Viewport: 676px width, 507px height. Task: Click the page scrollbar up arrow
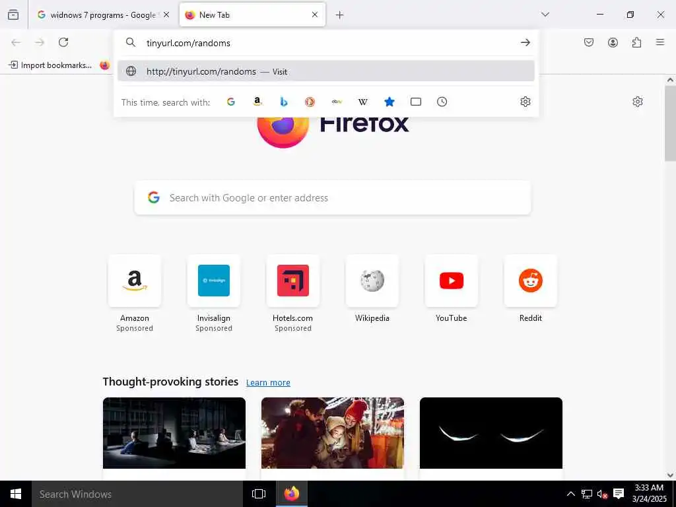coord(670,80)
